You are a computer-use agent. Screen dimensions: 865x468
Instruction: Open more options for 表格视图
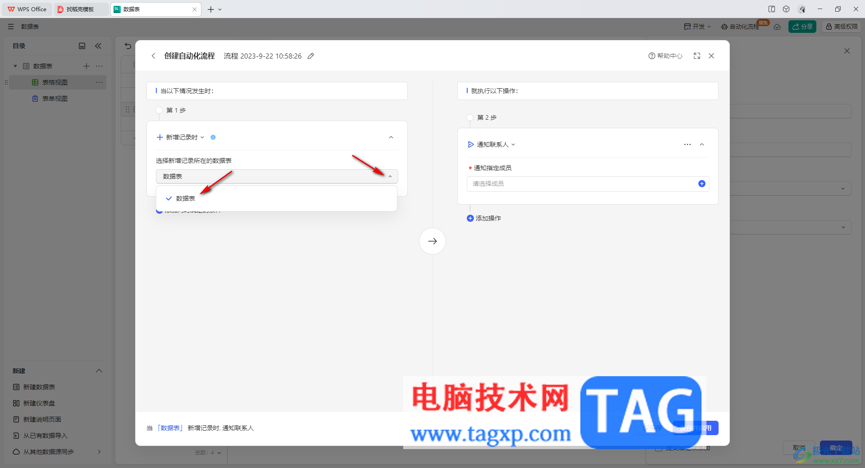coord(99,82)
